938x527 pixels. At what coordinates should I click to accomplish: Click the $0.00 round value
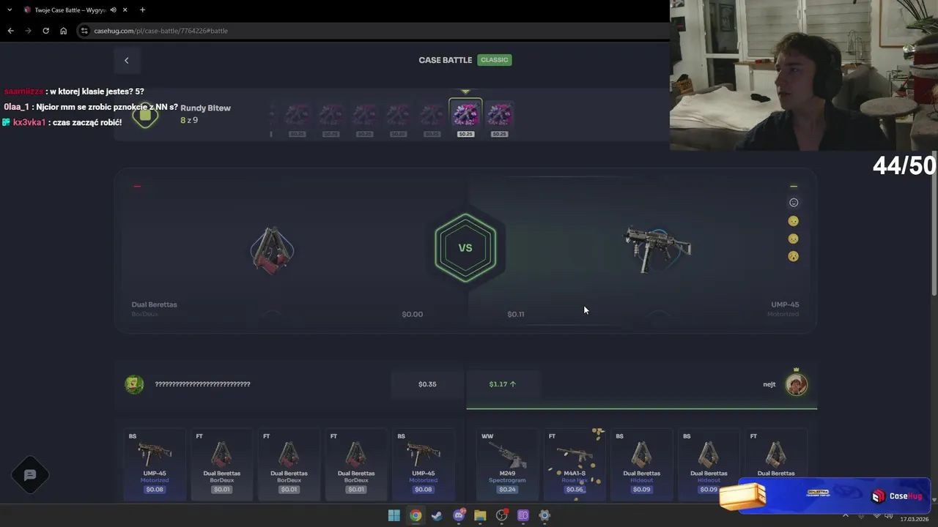[x=413, y=314]
